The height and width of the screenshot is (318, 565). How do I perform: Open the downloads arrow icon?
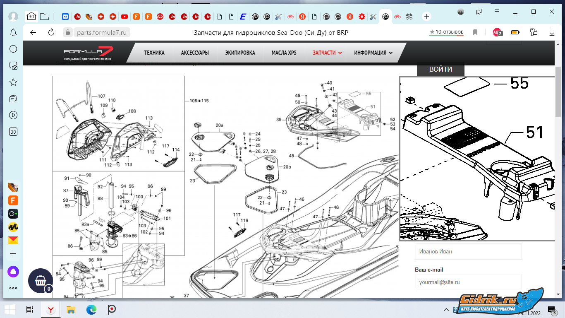click(551, 32)
